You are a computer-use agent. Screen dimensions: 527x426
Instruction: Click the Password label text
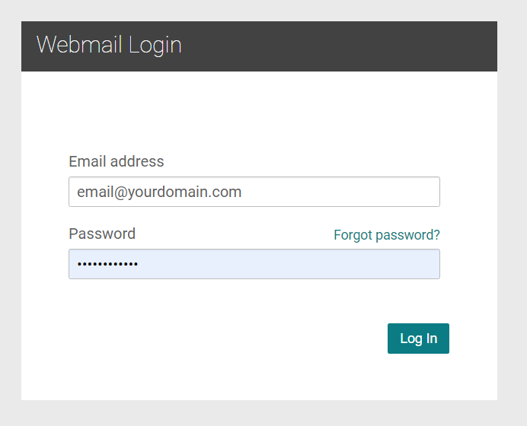102,234
